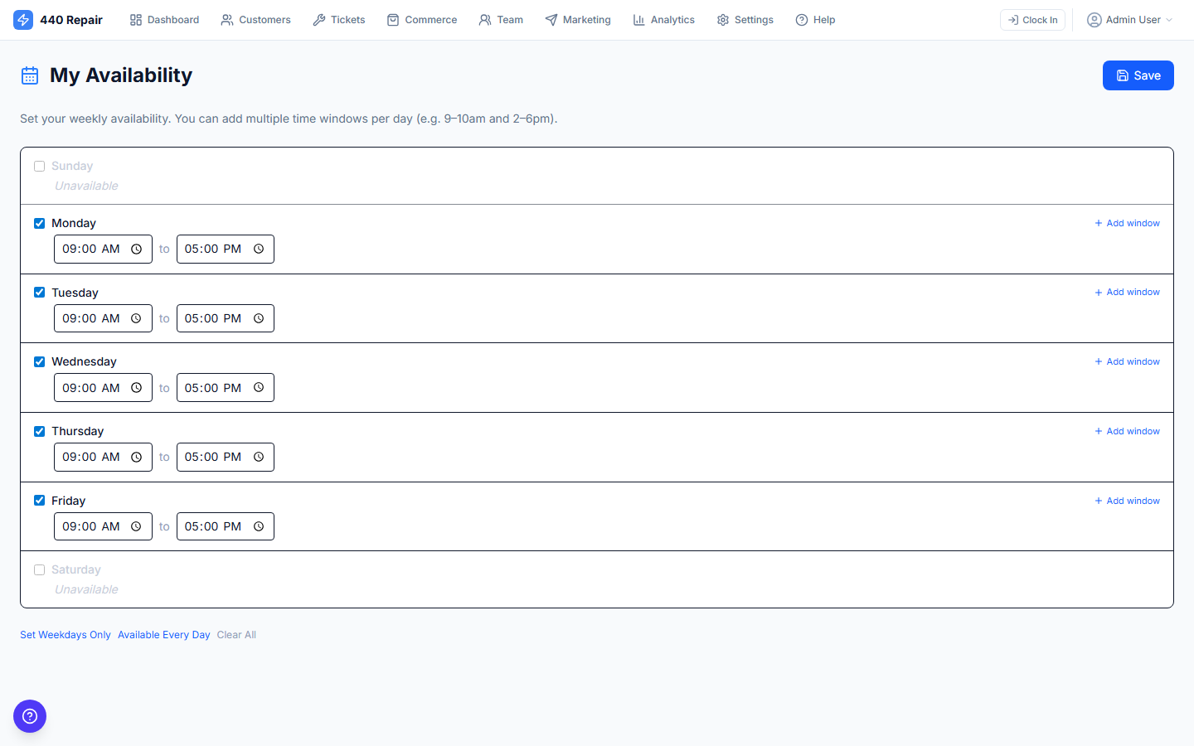Image resolution: width=1194 pixels, height=746 pixels.
Task: Click the Save button
Action: coord(1138,75)
